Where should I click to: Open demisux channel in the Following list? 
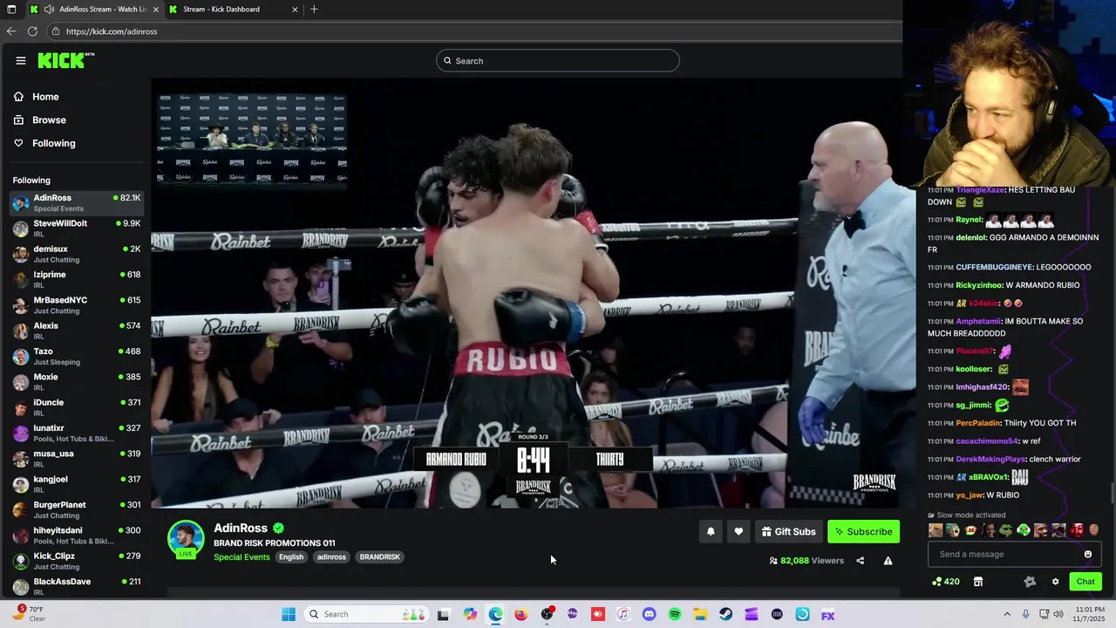[77, 254]
